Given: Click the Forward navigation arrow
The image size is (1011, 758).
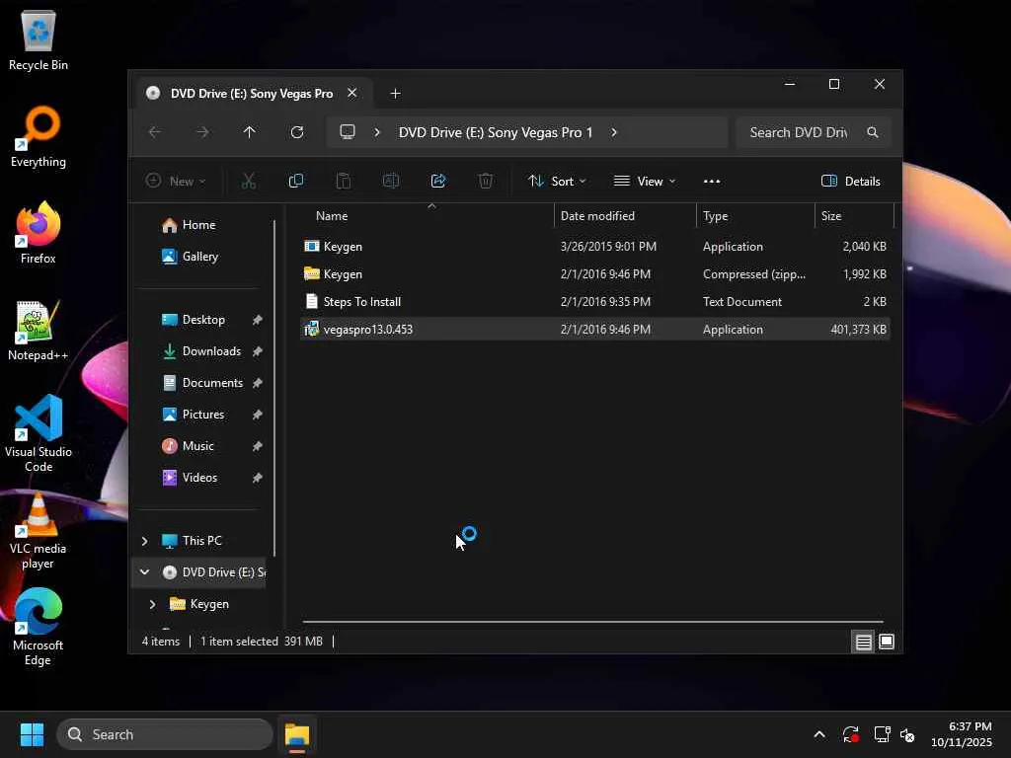Looking at the screenshot, I should [202, 132].
